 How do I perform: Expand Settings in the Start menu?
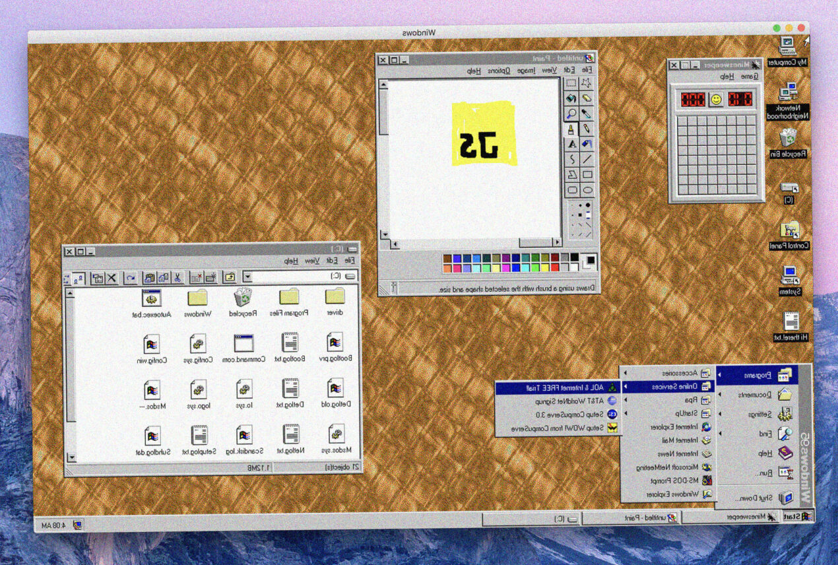(757, 415)
